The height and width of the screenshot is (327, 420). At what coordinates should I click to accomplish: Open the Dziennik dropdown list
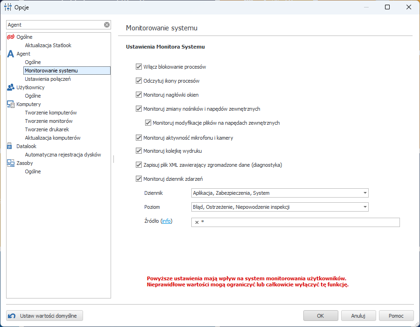tap(364, 193)
